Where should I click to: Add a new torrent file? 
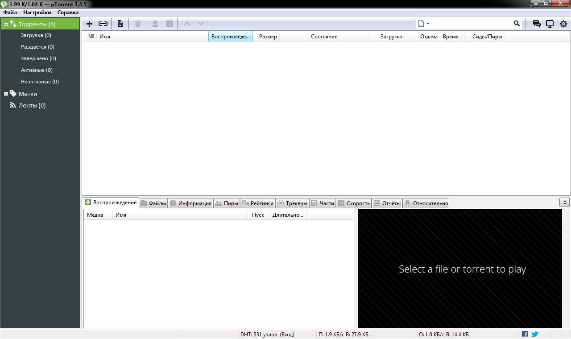[x=89, y=23]
